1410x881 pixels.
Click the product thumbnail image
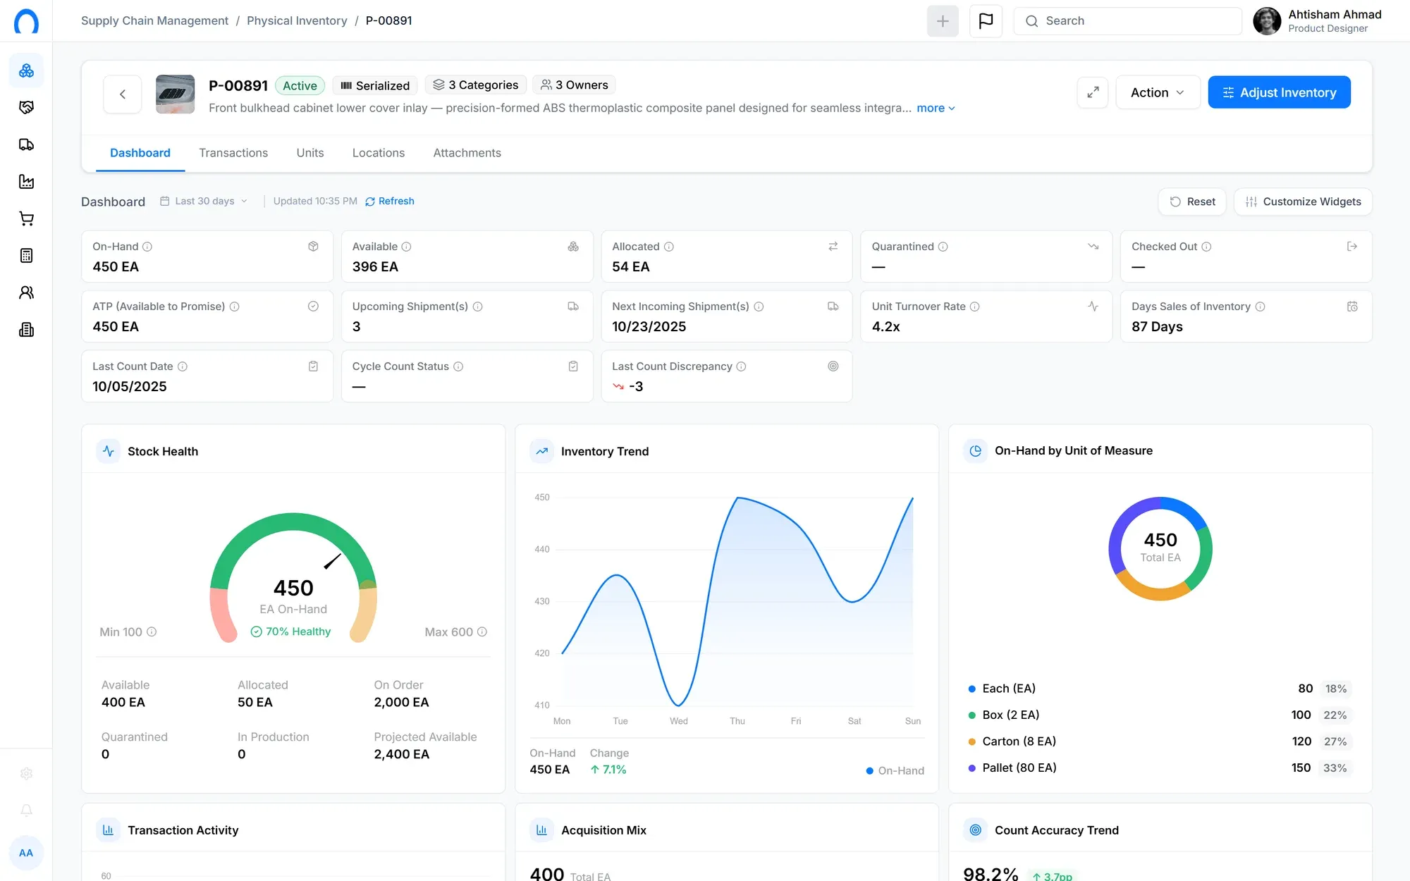[175, 94]
